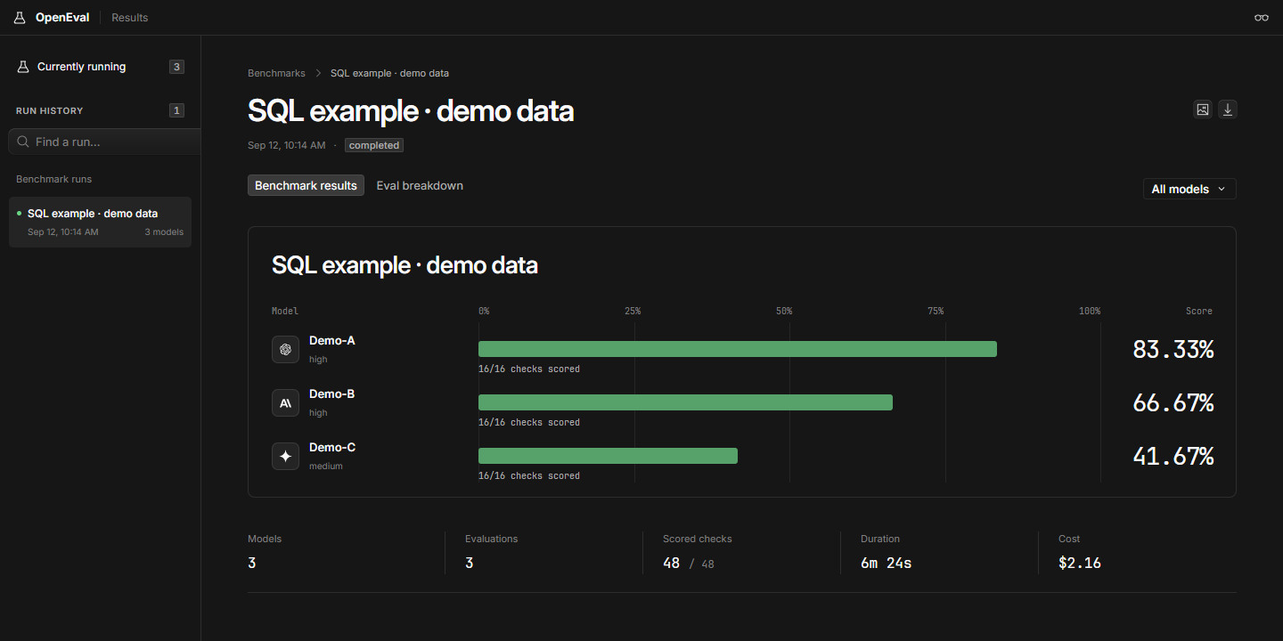Screen dimensions: 1283x641
Task: Click the Currently running count badge 3
Action: tap(176, 67)
